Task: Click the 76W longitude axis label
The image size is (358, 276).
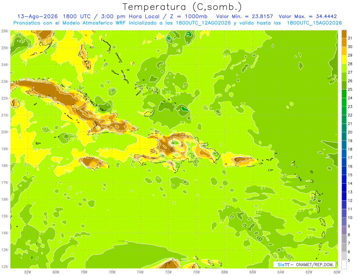Action: click(x=112, y=272)
